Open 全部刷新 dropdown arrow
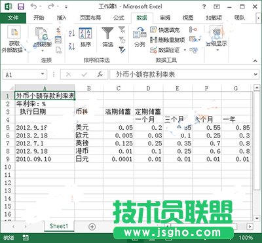 click(x=43, y=51)
